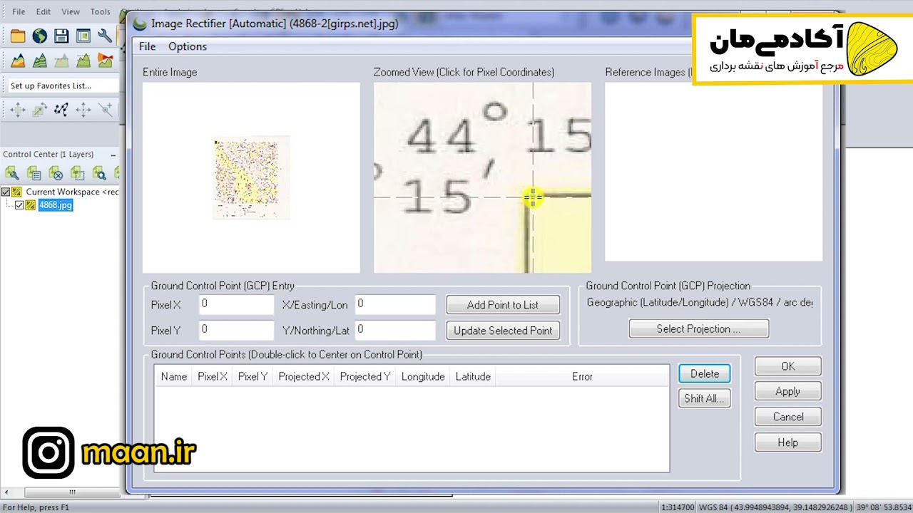Click the 4868.jpg raster layer icon

[31, 205]
